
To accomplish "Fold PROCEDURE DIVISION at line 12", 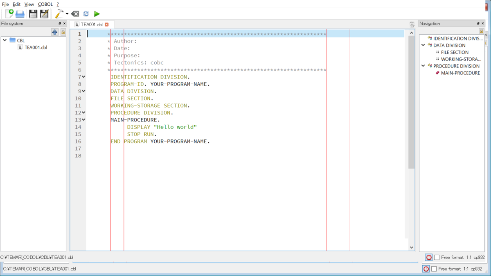I will pyautogui.click(x=83, y=112).
